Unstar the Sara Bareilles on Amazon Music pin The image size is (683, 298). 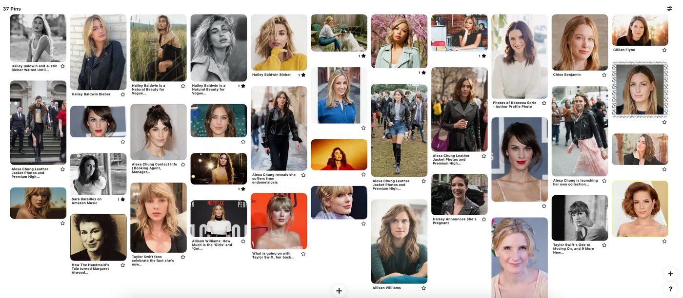tap(122, 199)
